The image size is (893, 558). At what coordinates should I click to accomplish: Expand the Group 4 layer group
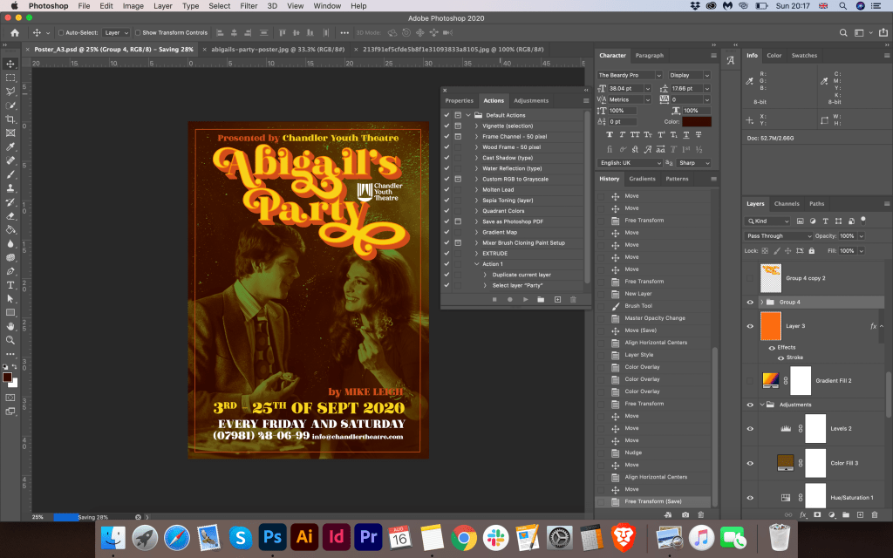pyautogui.click(x=762, y=302)
